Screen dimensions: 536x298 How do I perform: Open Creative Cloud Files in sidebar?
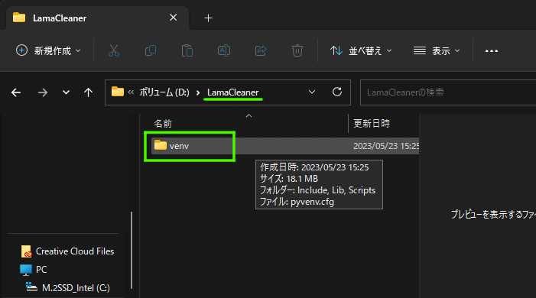[x=68, y=251]
